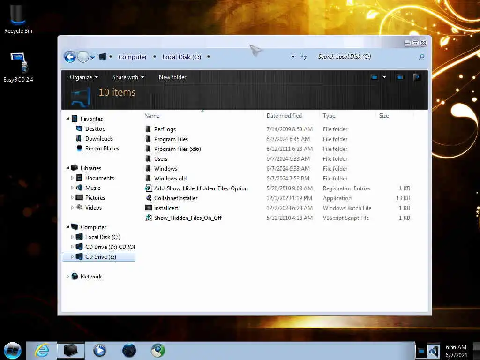Collapse the Libraries tree section
The height and width of the screenshot is (360, 480).
coord(67,168)
